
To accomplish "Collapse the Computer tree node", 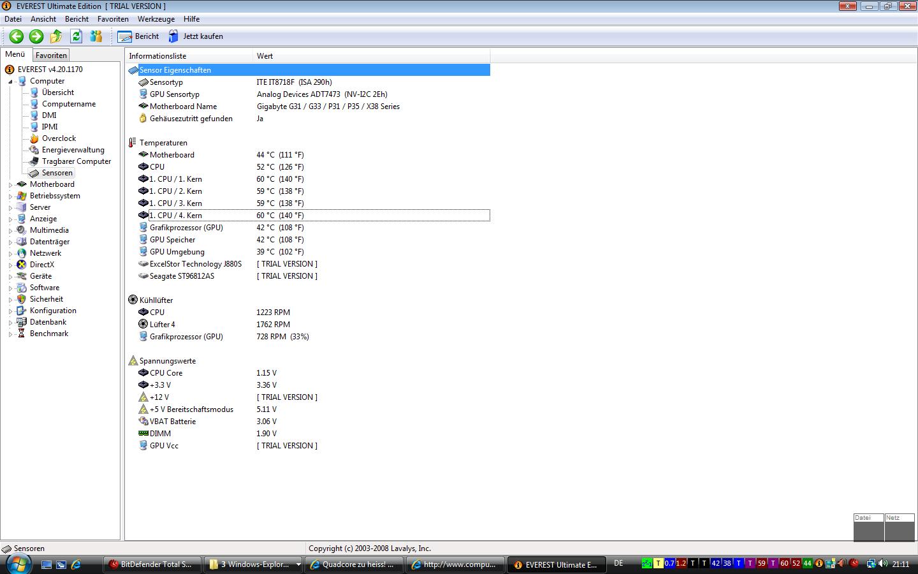I will [x=10, y=82].
